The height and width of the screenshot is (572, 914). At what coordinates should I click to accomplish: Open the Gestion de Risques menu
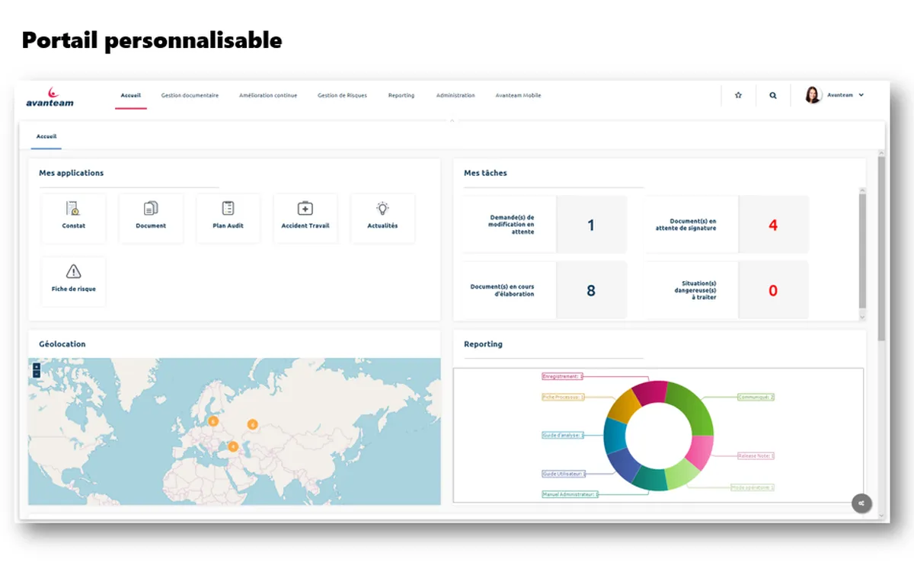pos(342,95)
